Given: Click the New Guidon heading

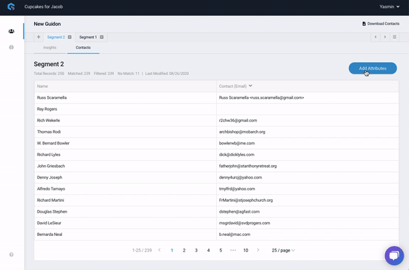Looking at the screenshot, I should (47, 24).
